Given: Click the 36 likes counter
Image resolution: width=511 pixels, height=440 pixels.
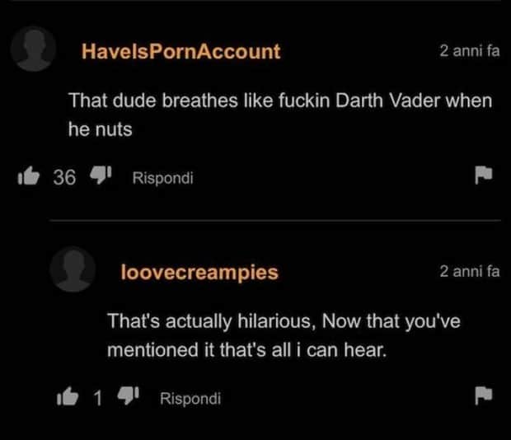Looking at the screenshot, I should point(64,177).
